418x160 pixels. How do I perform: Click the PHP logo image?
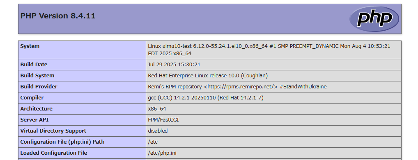point(374,18)
